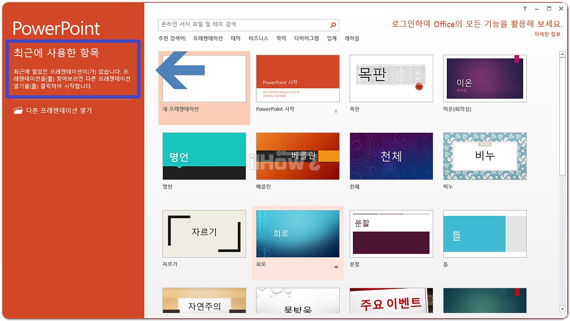Click the scrollbar down arrow
Image resolution: width=570 pixels, height=321 pixels.
click(563, 310)
